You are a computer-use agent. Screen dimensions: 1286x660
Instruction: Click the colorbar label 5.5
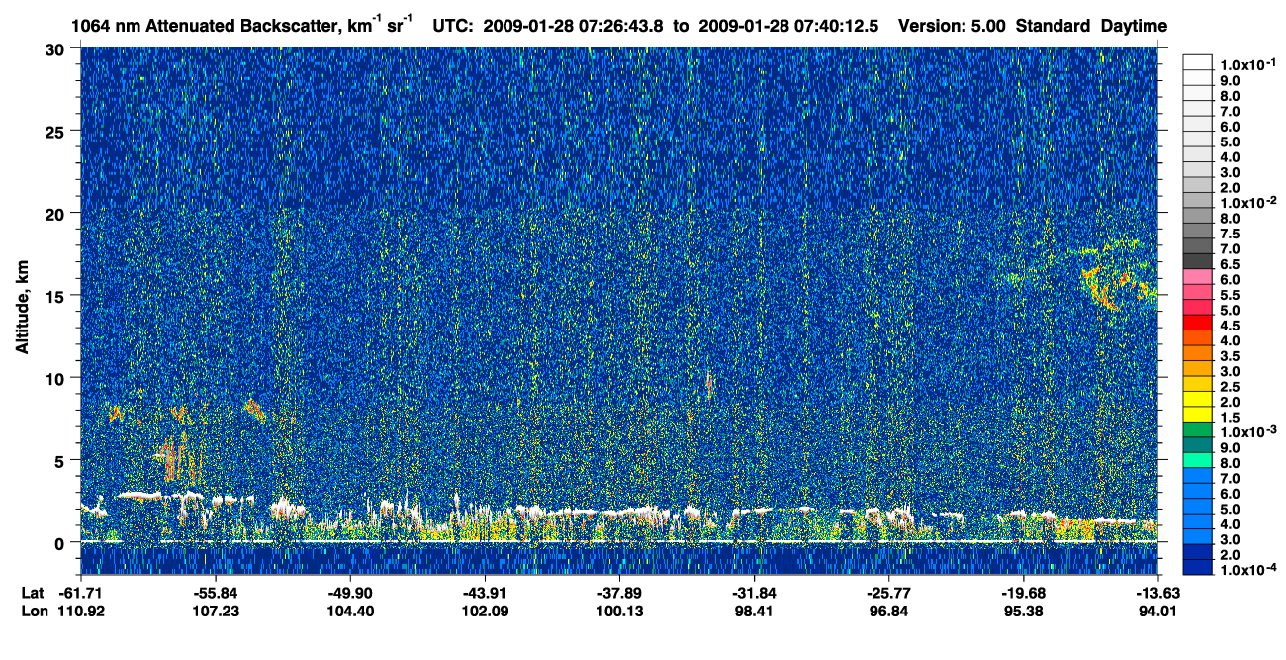[x=1230, y=296]
